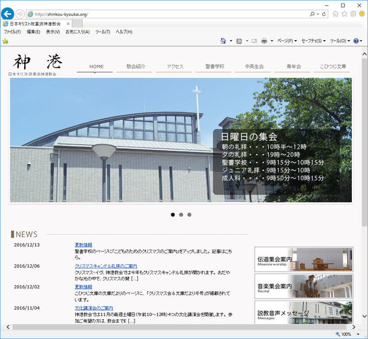Expand the ページ(P) dropdown in command bar
Screen dimensions: 368x339
click(x=287, y=41)
